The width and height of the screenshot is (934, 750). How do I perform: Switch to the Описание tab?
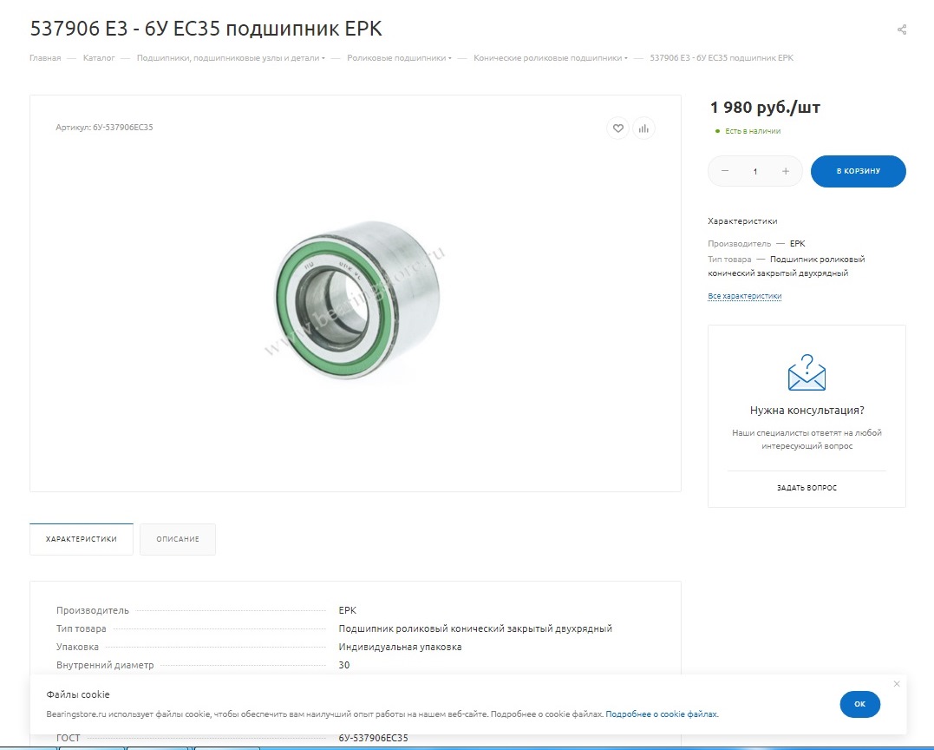(178, 539)
